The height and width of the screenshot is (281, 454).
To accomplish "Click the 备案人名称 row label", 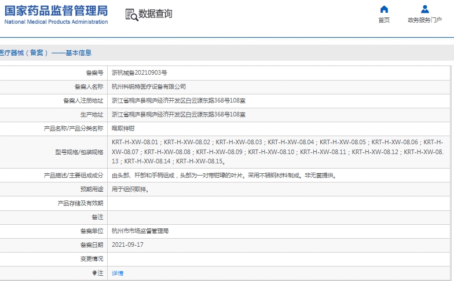I will (x=89, y=87).
